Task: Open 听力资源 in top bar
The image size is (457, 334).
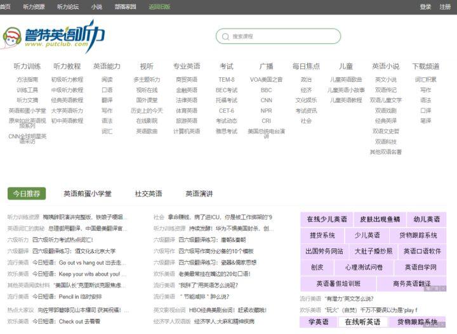Action: [x=34, y=7]
